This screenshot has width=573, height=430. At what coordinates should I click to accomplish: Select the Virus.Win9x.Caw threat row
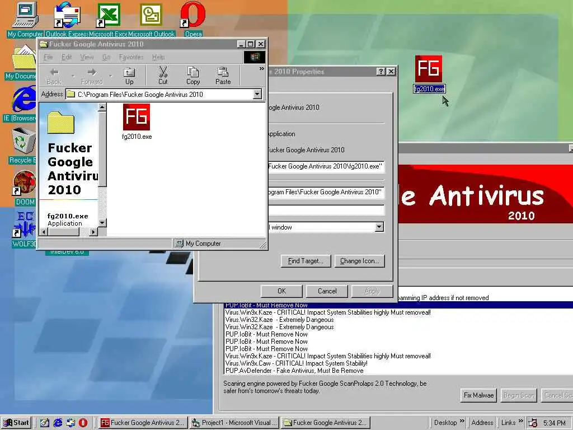[398, 363]
